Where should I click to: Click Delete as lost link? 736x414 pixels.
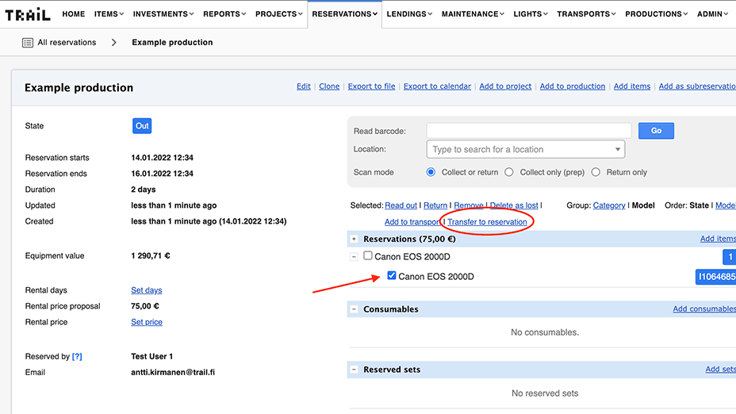tap(514, 205)
